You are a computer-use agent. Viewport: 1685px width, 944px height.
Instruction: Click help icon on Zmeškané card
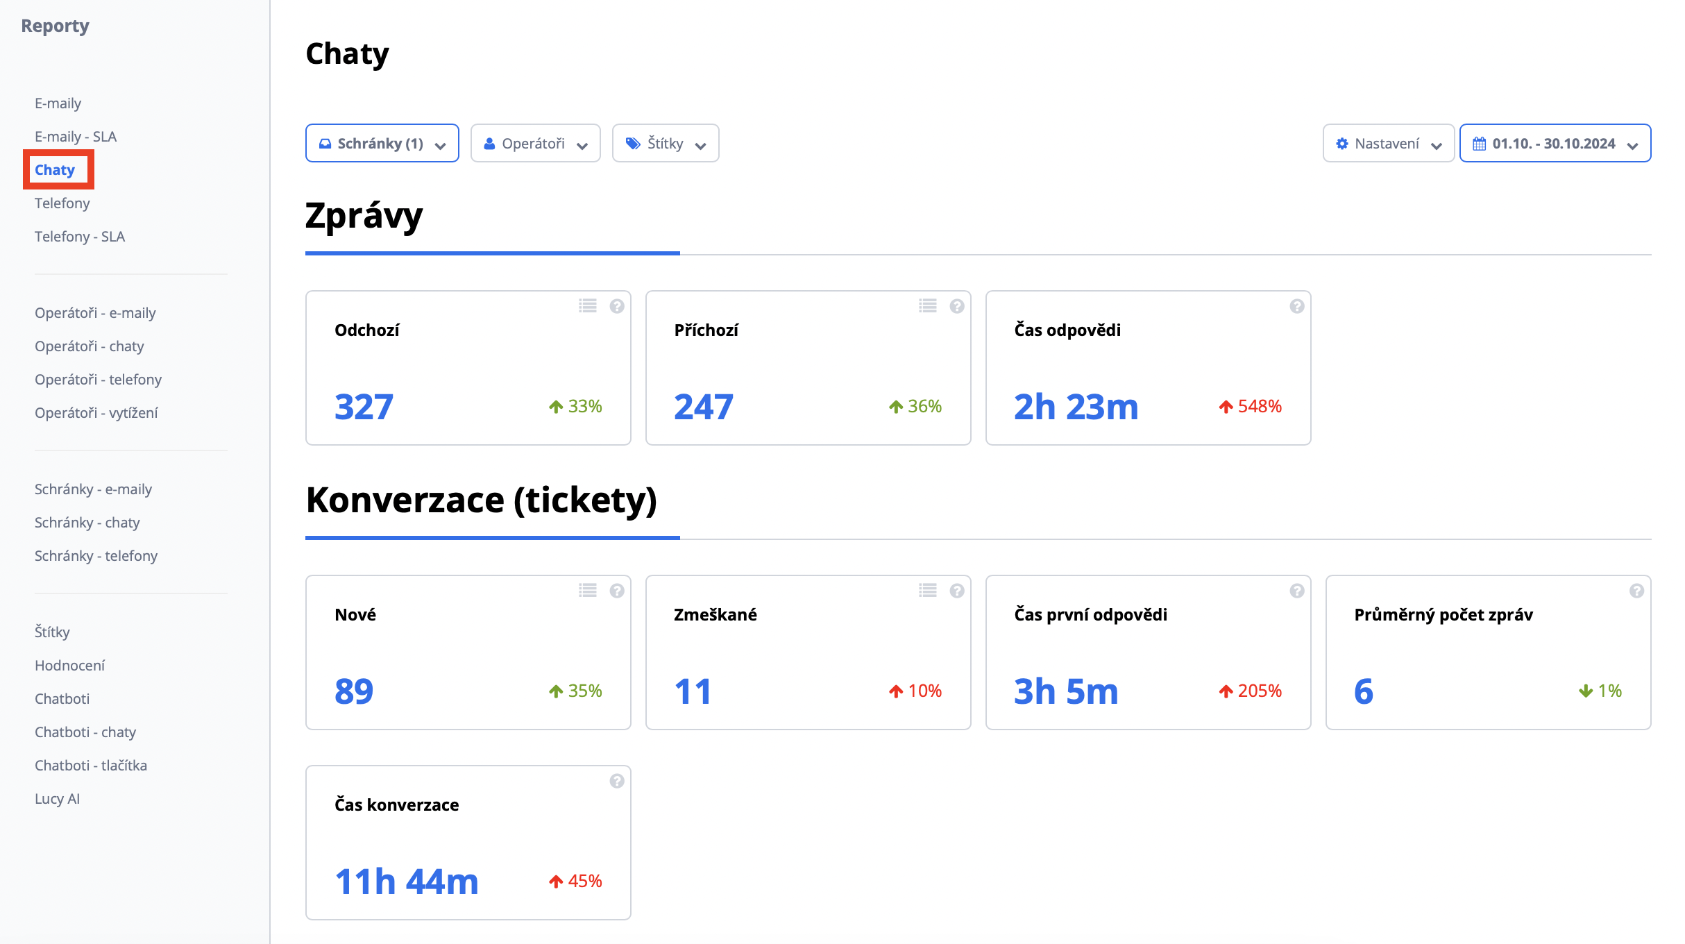pyautogui.click(x=957, y=591)
